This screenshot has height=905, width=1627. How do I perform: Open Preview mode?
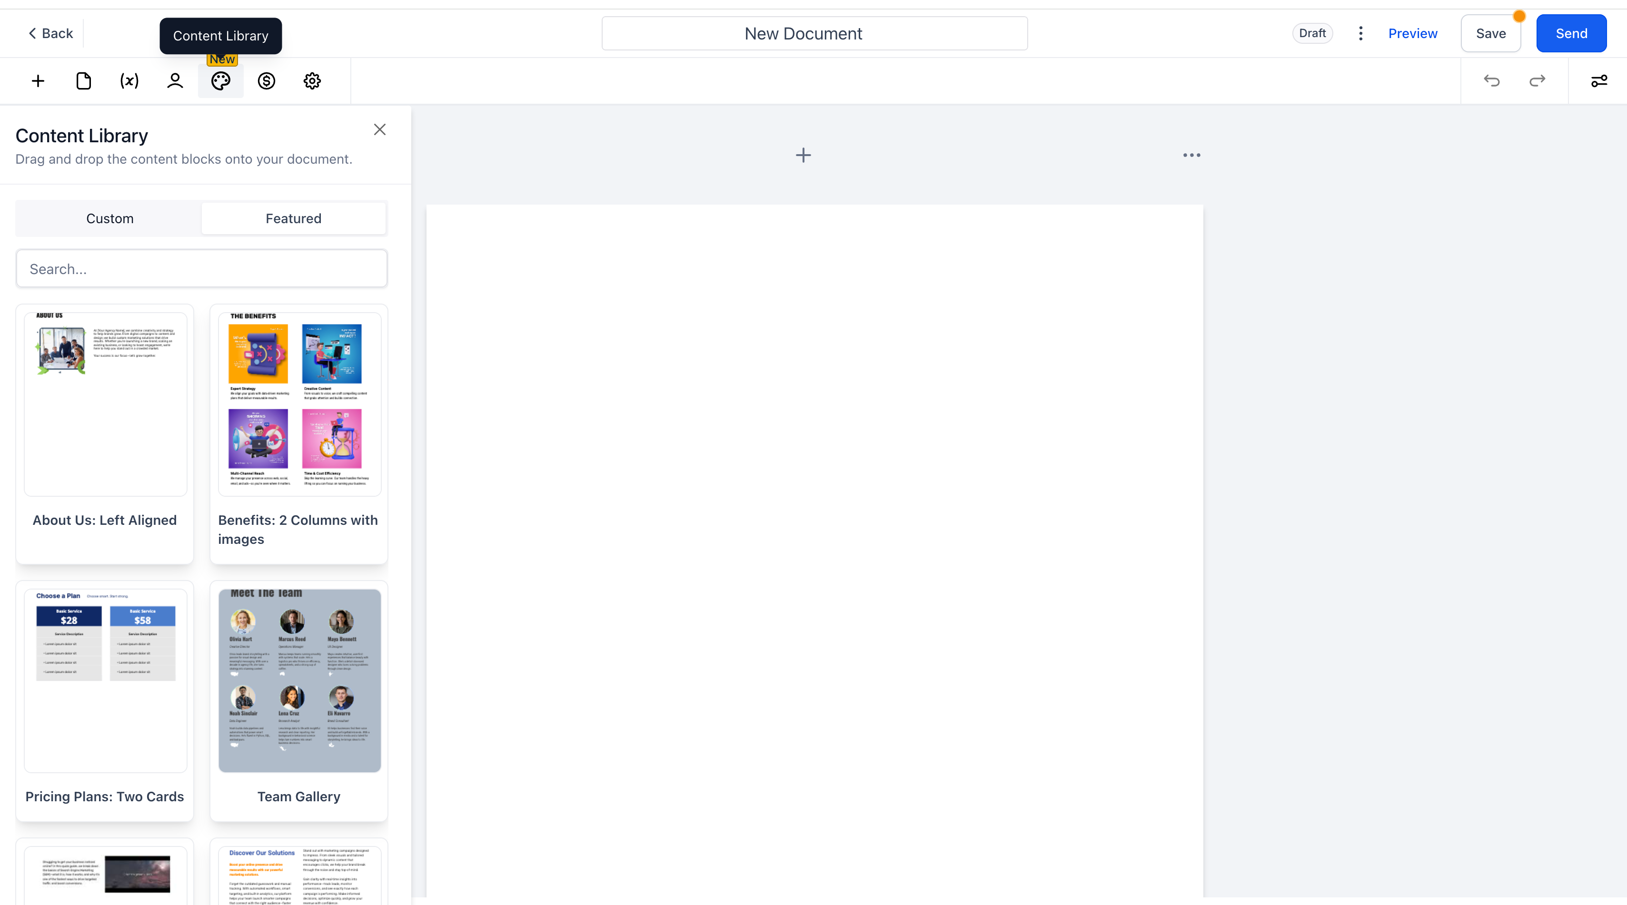pyautogui.click(x=1413, y=33)
